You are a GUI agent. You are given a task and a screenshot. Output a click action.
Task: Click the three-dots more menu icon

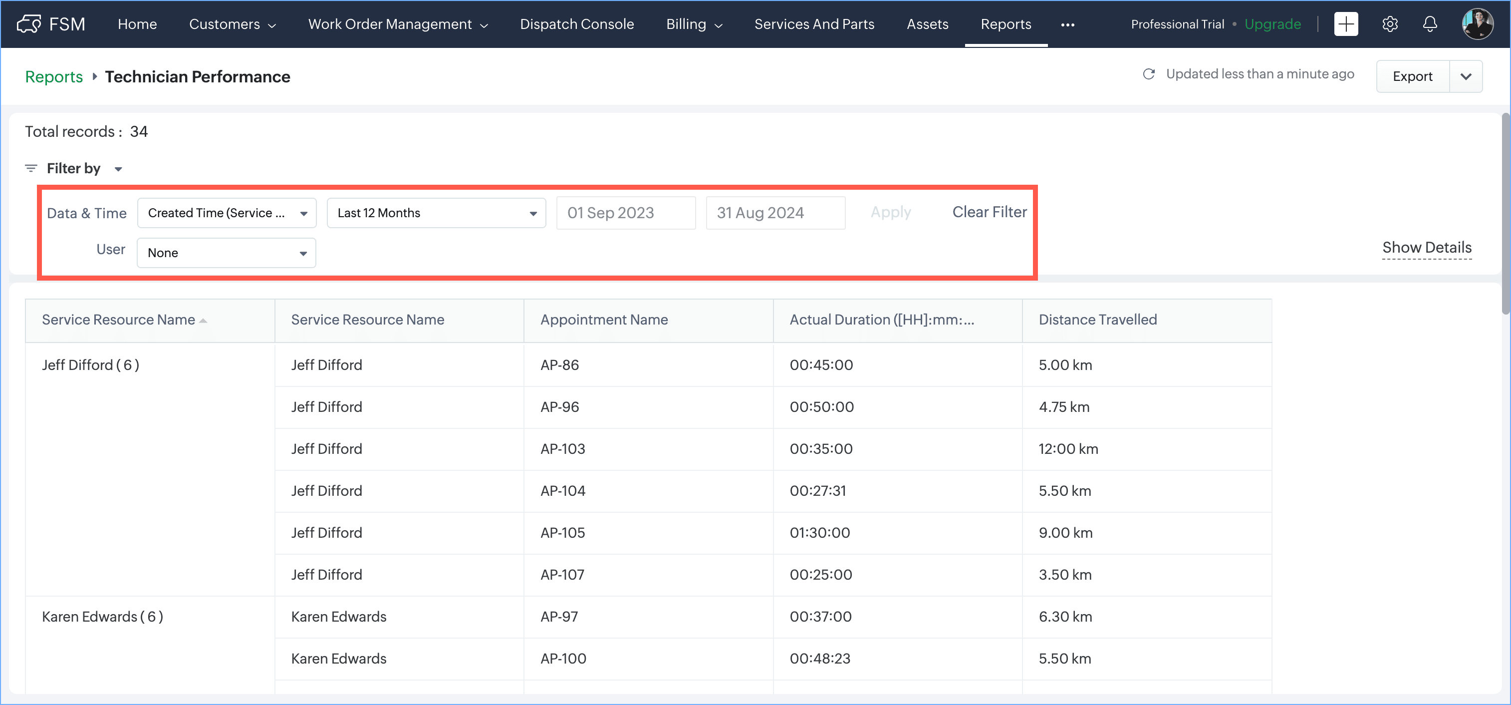1067,24
